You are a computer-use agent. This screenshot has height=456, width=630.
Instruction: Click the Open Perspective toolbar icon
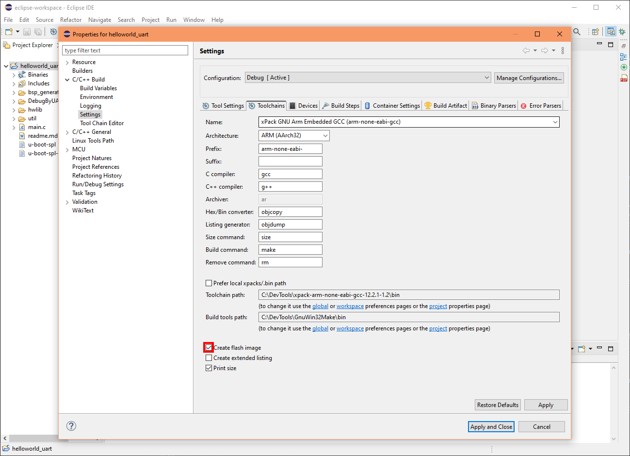coord(596,32)
